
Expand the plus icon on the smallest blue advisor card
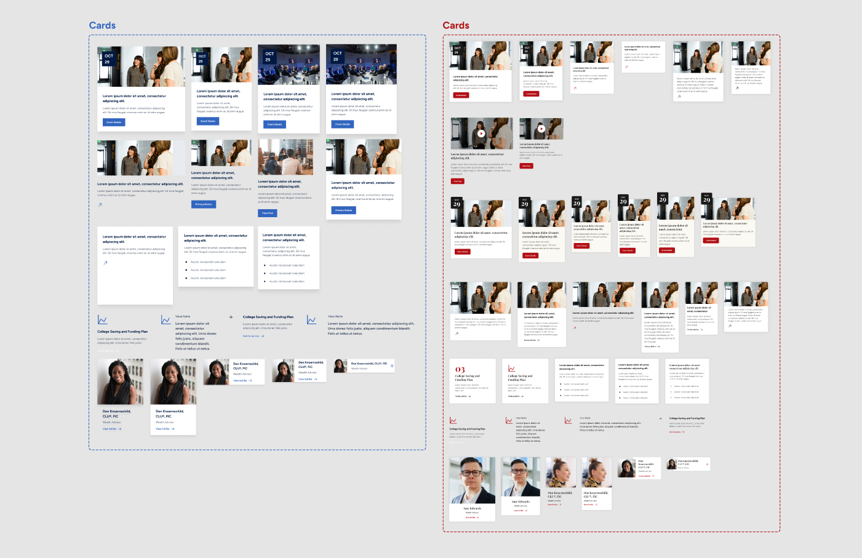tap(392, 366)
